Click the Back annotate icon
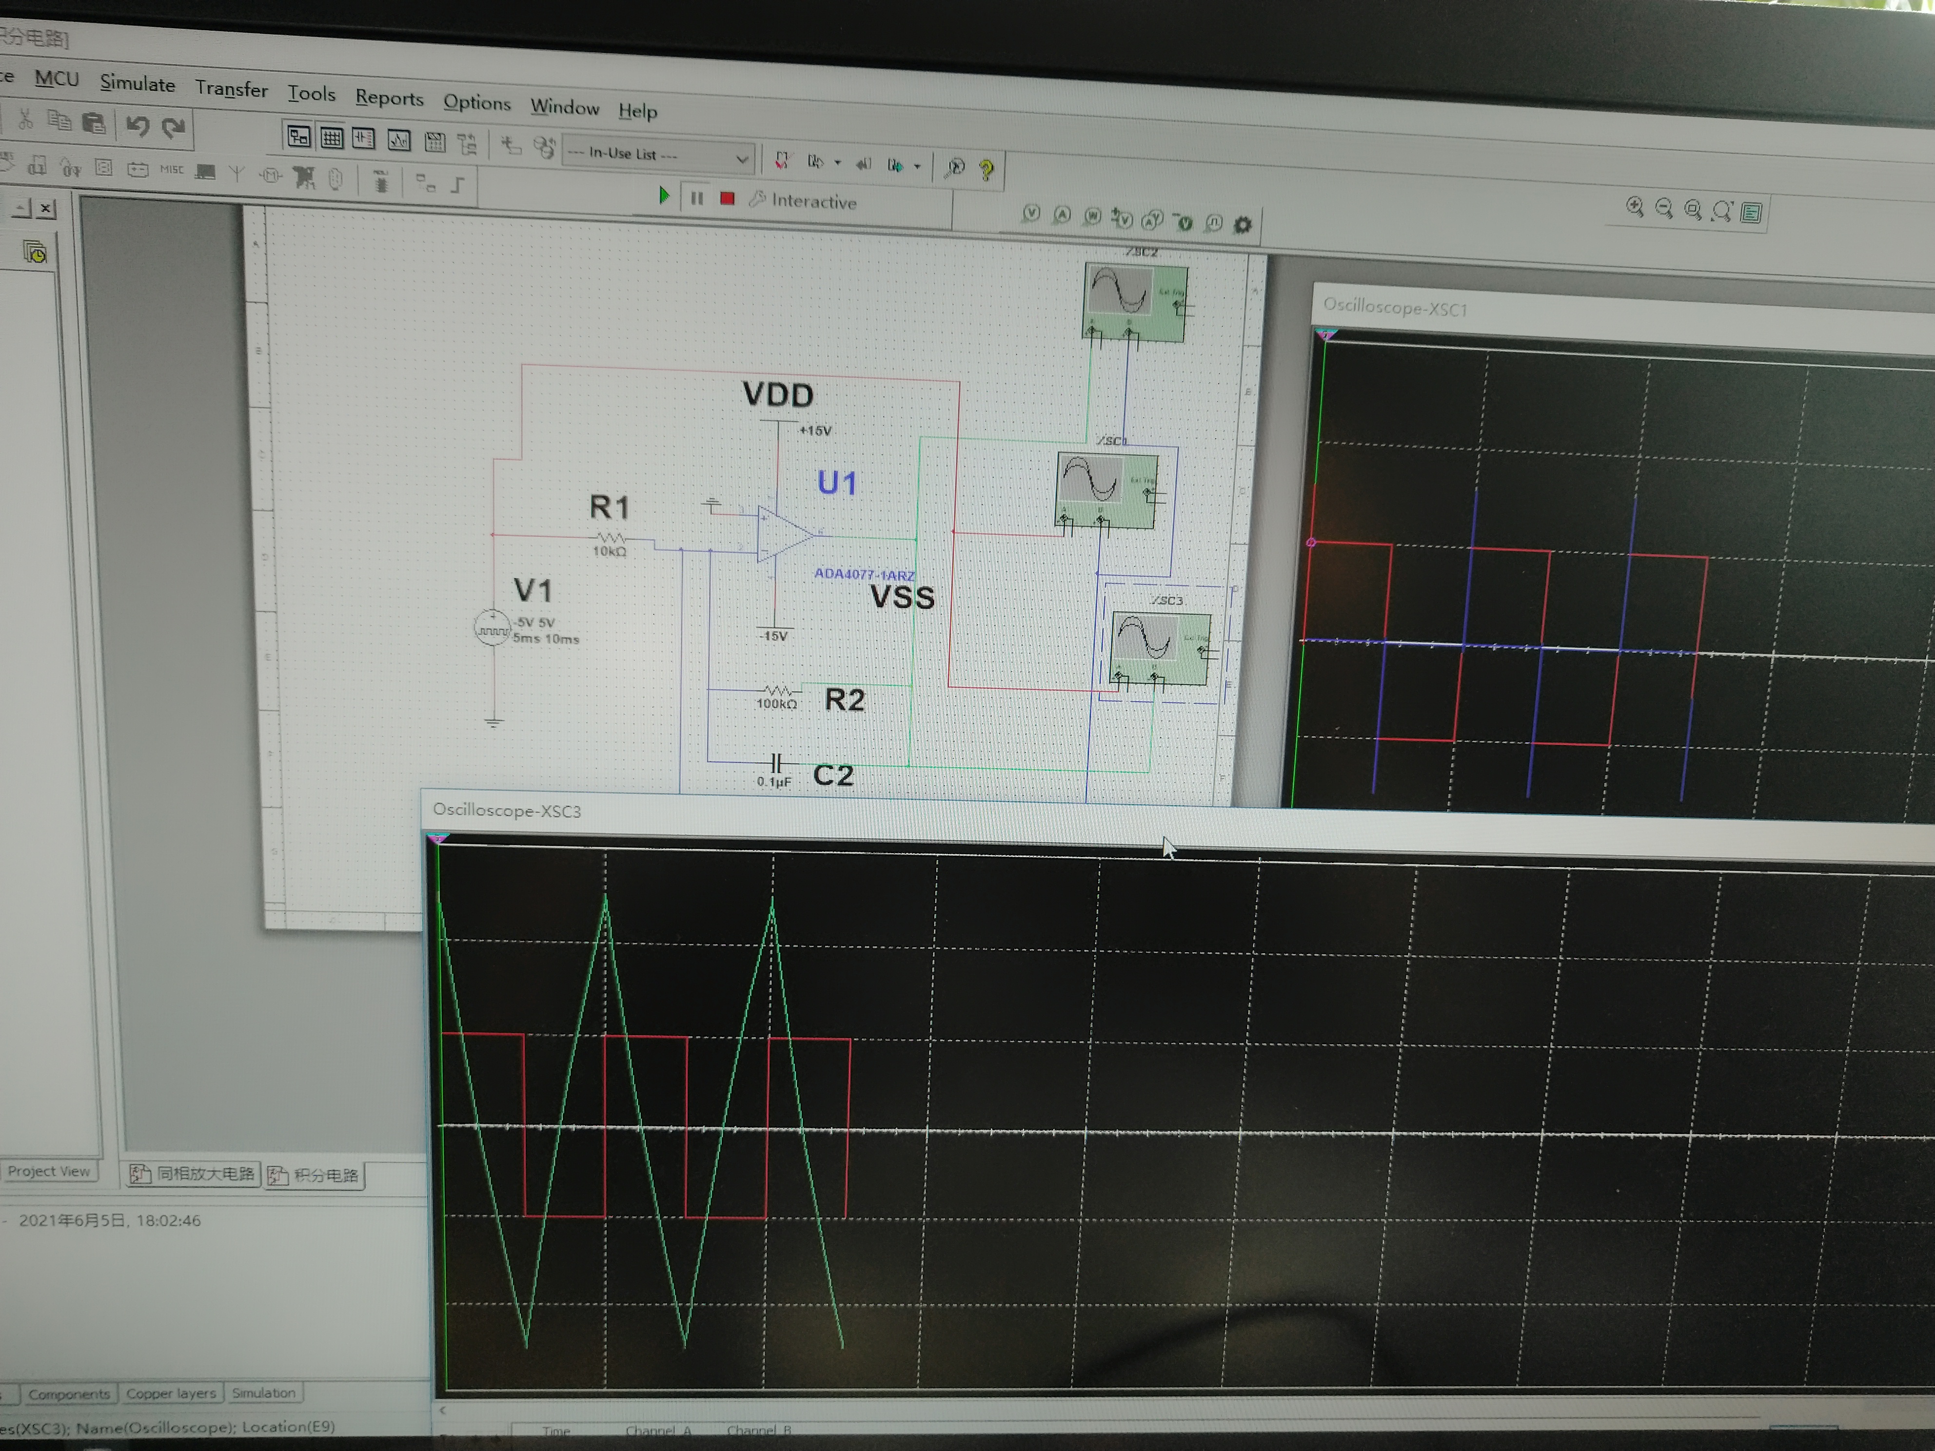The width and height of the screenshot is (1935, 1451). tap(864, 163)
